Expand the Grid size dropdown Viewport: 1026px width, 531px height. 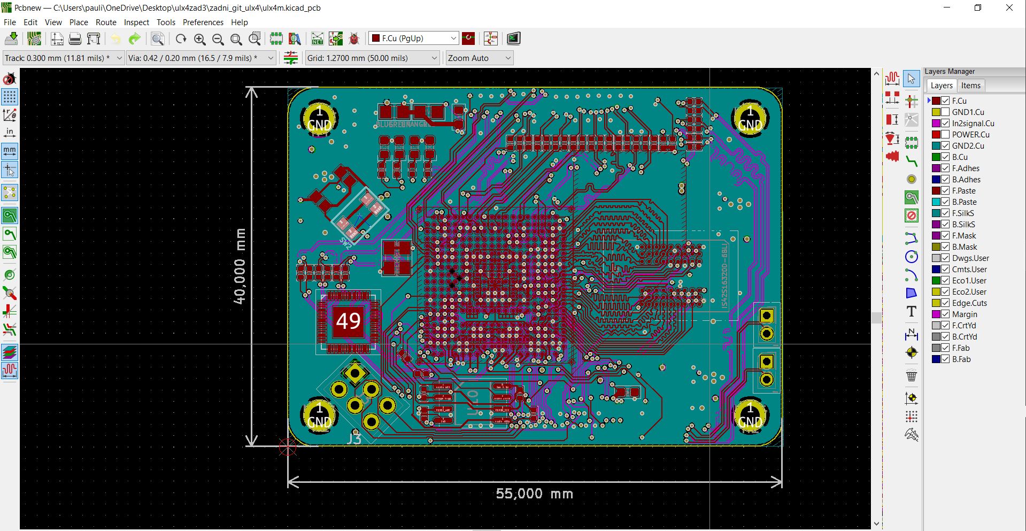434,58
